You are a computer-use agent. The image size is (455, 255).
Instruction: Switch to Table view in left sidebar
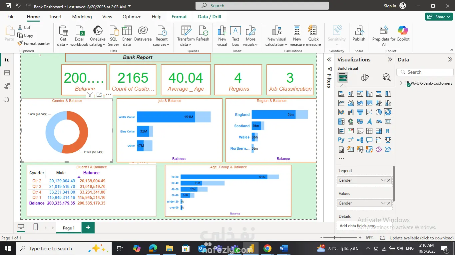tap(7, 73)
